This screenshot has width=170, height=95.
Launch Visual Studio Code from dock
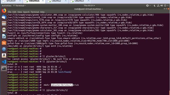point(4,62)
